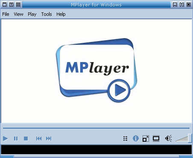The image size is (193, 158).
Task: Adjust the volume slider wedge
Action: [x=183, y=138]
